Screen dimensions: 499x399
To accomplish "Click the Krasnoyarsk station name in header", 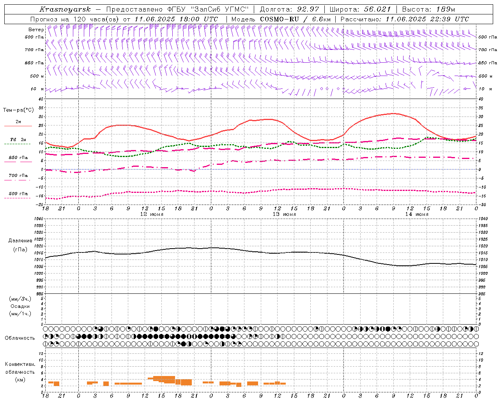I will [65, 9].
